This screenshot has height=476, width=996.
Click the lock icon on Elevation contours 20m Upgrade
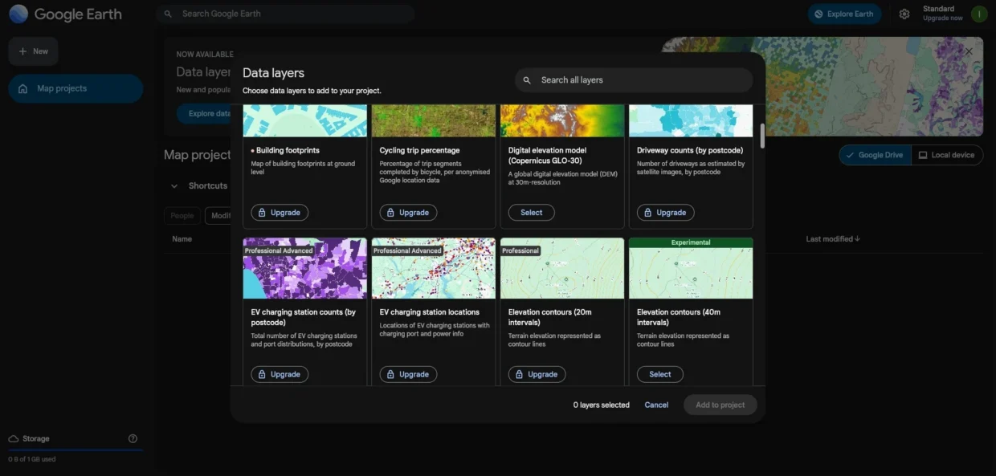coord(519,374)
